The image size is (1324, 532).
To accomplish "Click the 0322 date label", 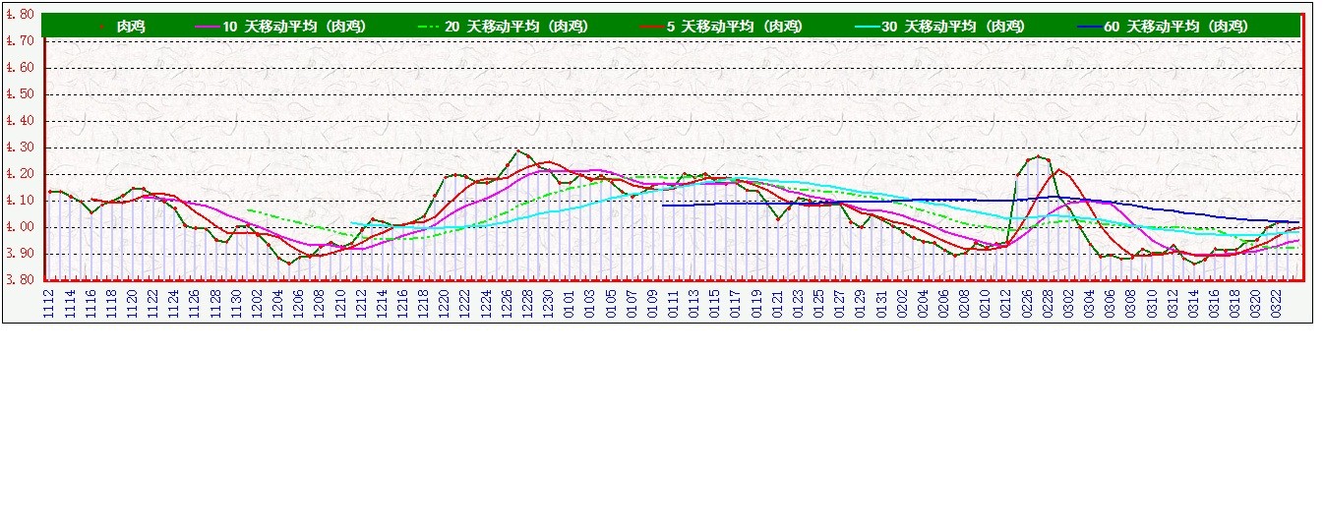I will point(1274,301).
